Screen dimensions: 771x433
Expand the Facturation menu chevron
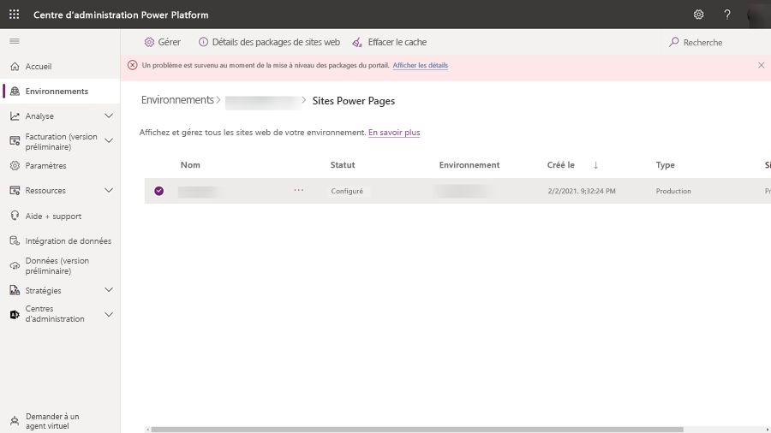click(x=109, y=141)
